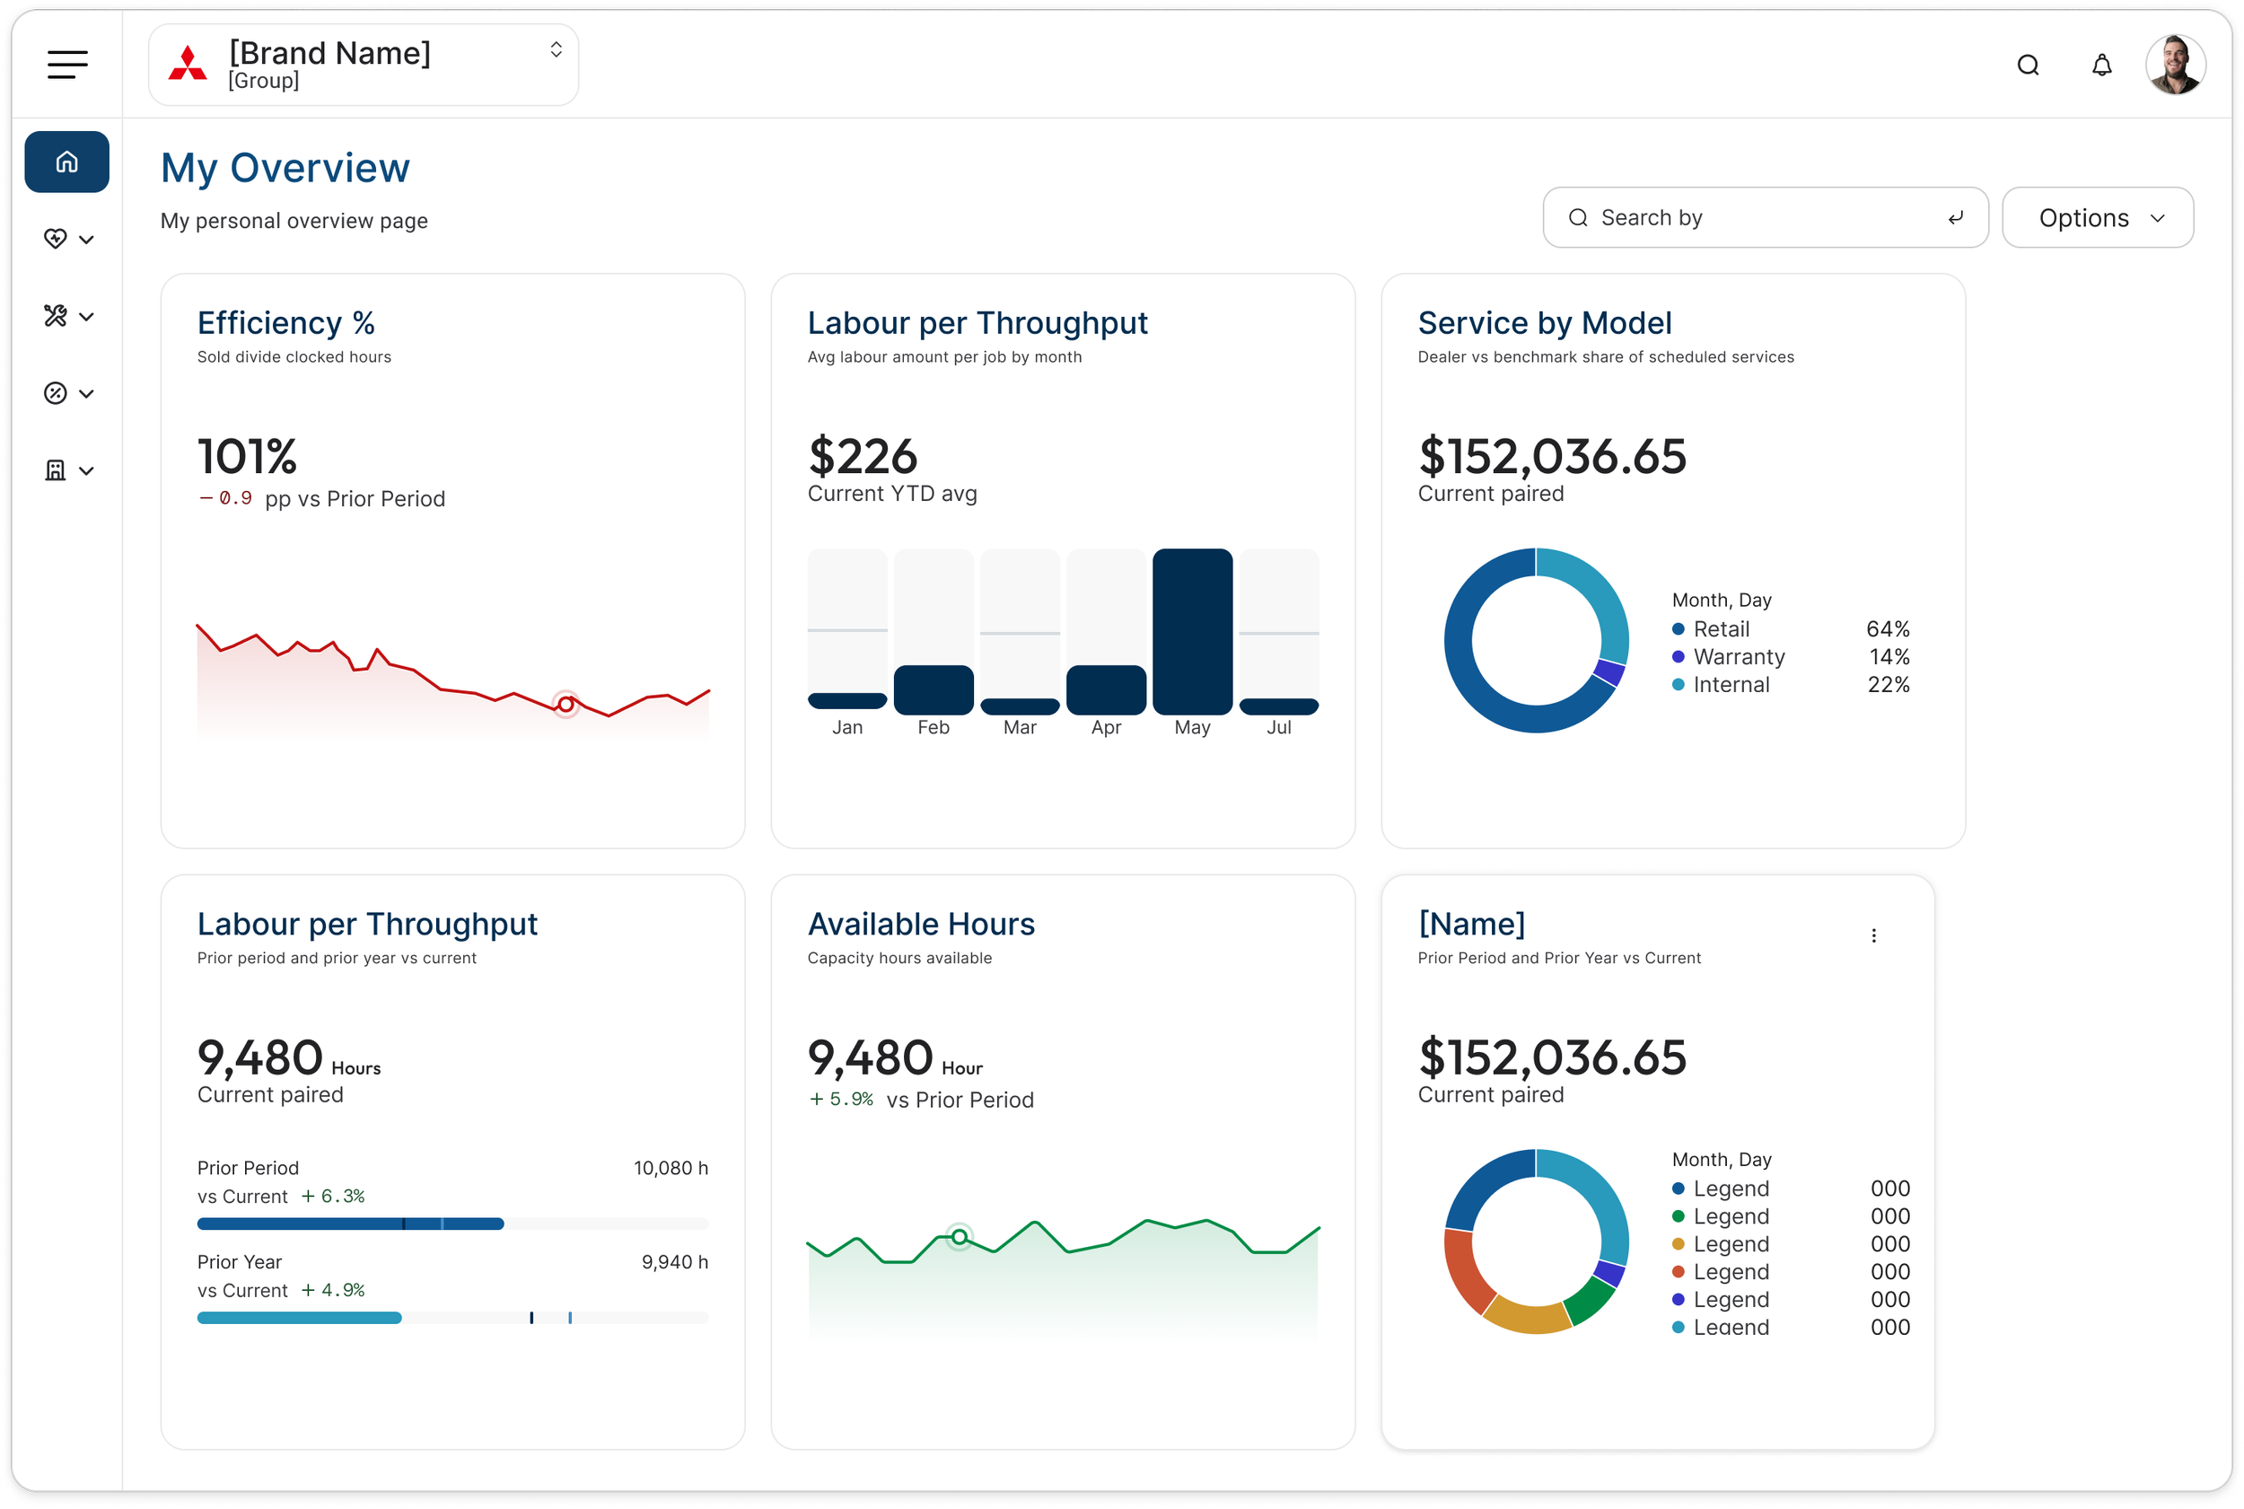The image size is (2244, 1509).
Task: Open the Options dropdown
Action: (2097, 217)
